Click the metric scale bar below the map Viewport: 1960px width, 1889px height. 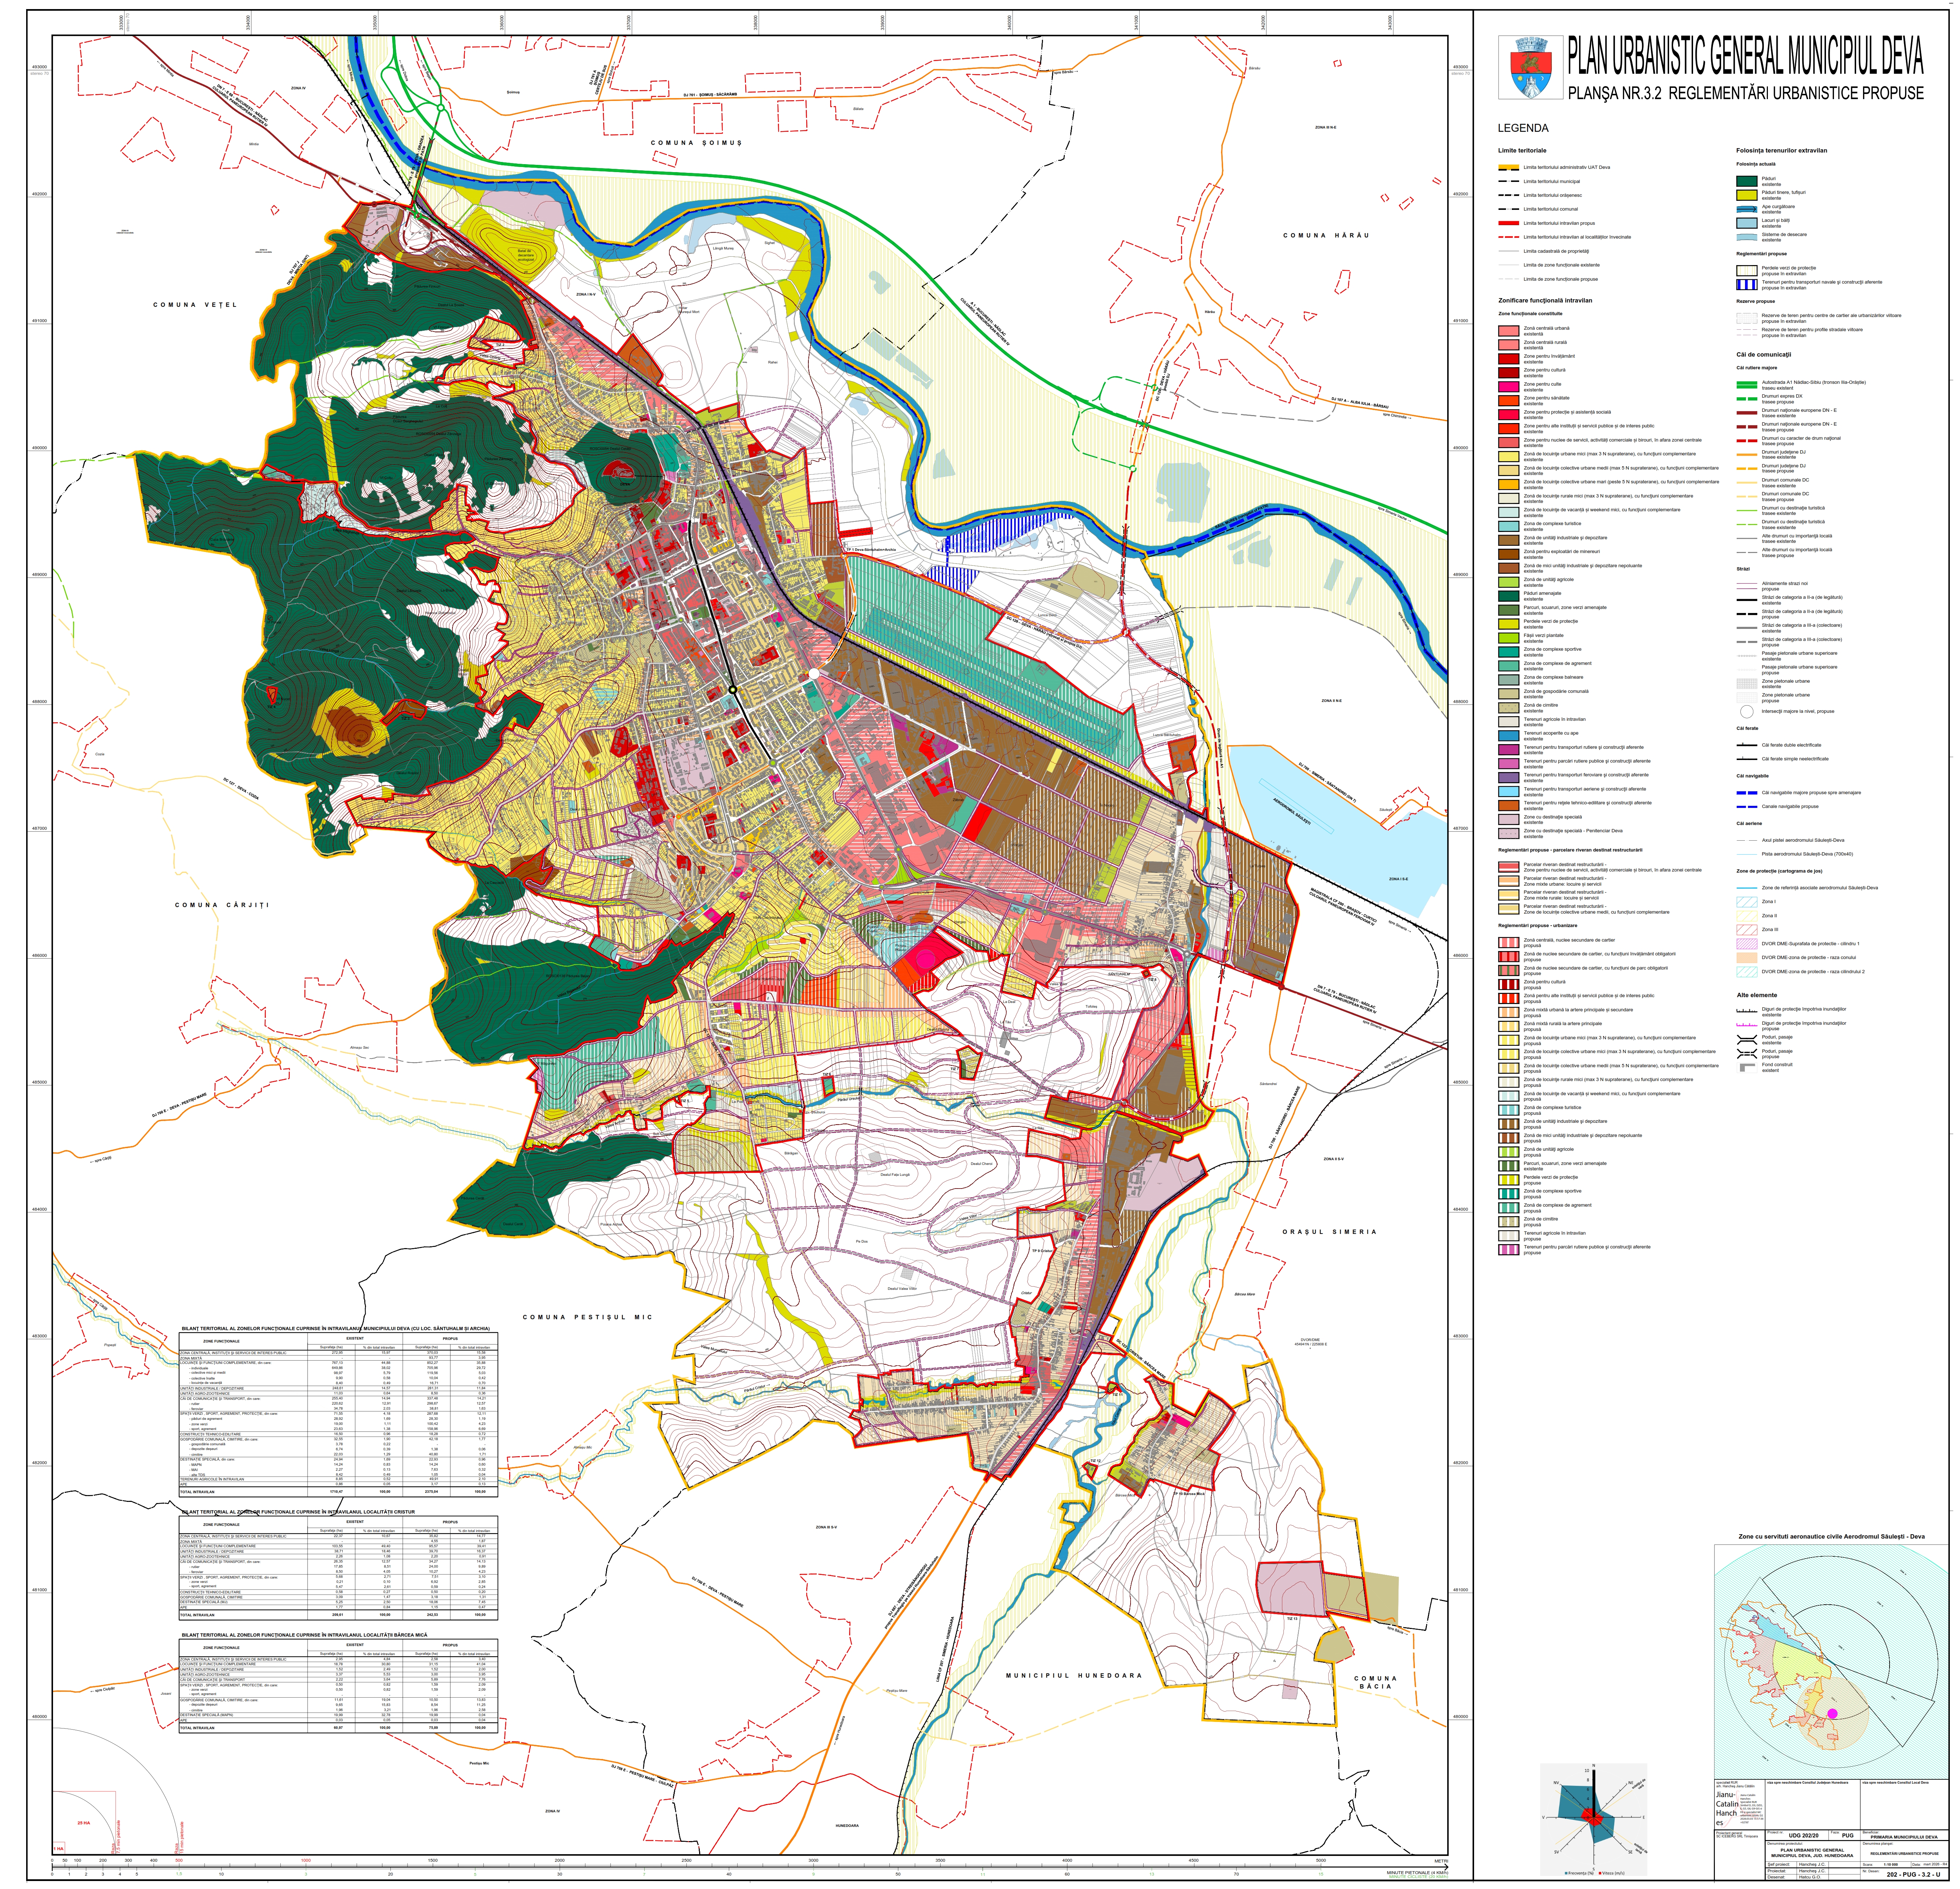[750, 1866]
